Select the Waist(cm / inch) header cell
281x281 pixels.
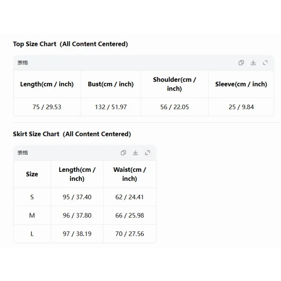pyautogui.click(x=130, y=174)
